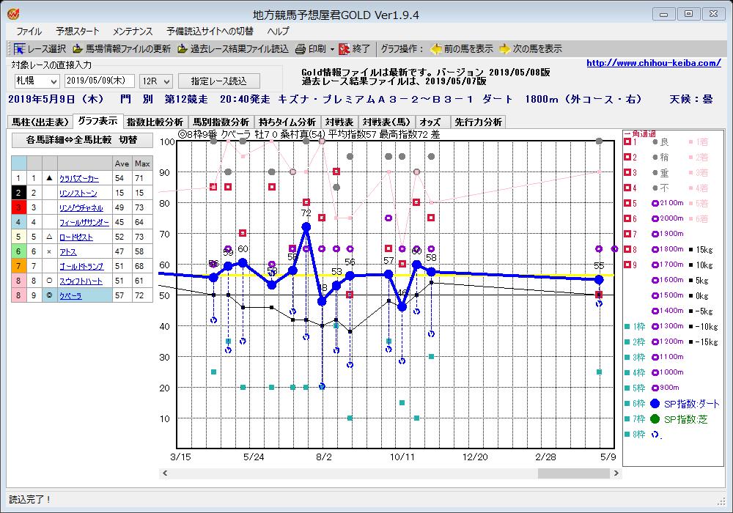Click the chart data point labeled 72
This screenshot has height=513, width=733.
[306, 227]
